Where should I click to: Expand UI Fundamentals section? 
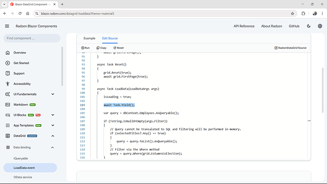click(x=53, y=94)
